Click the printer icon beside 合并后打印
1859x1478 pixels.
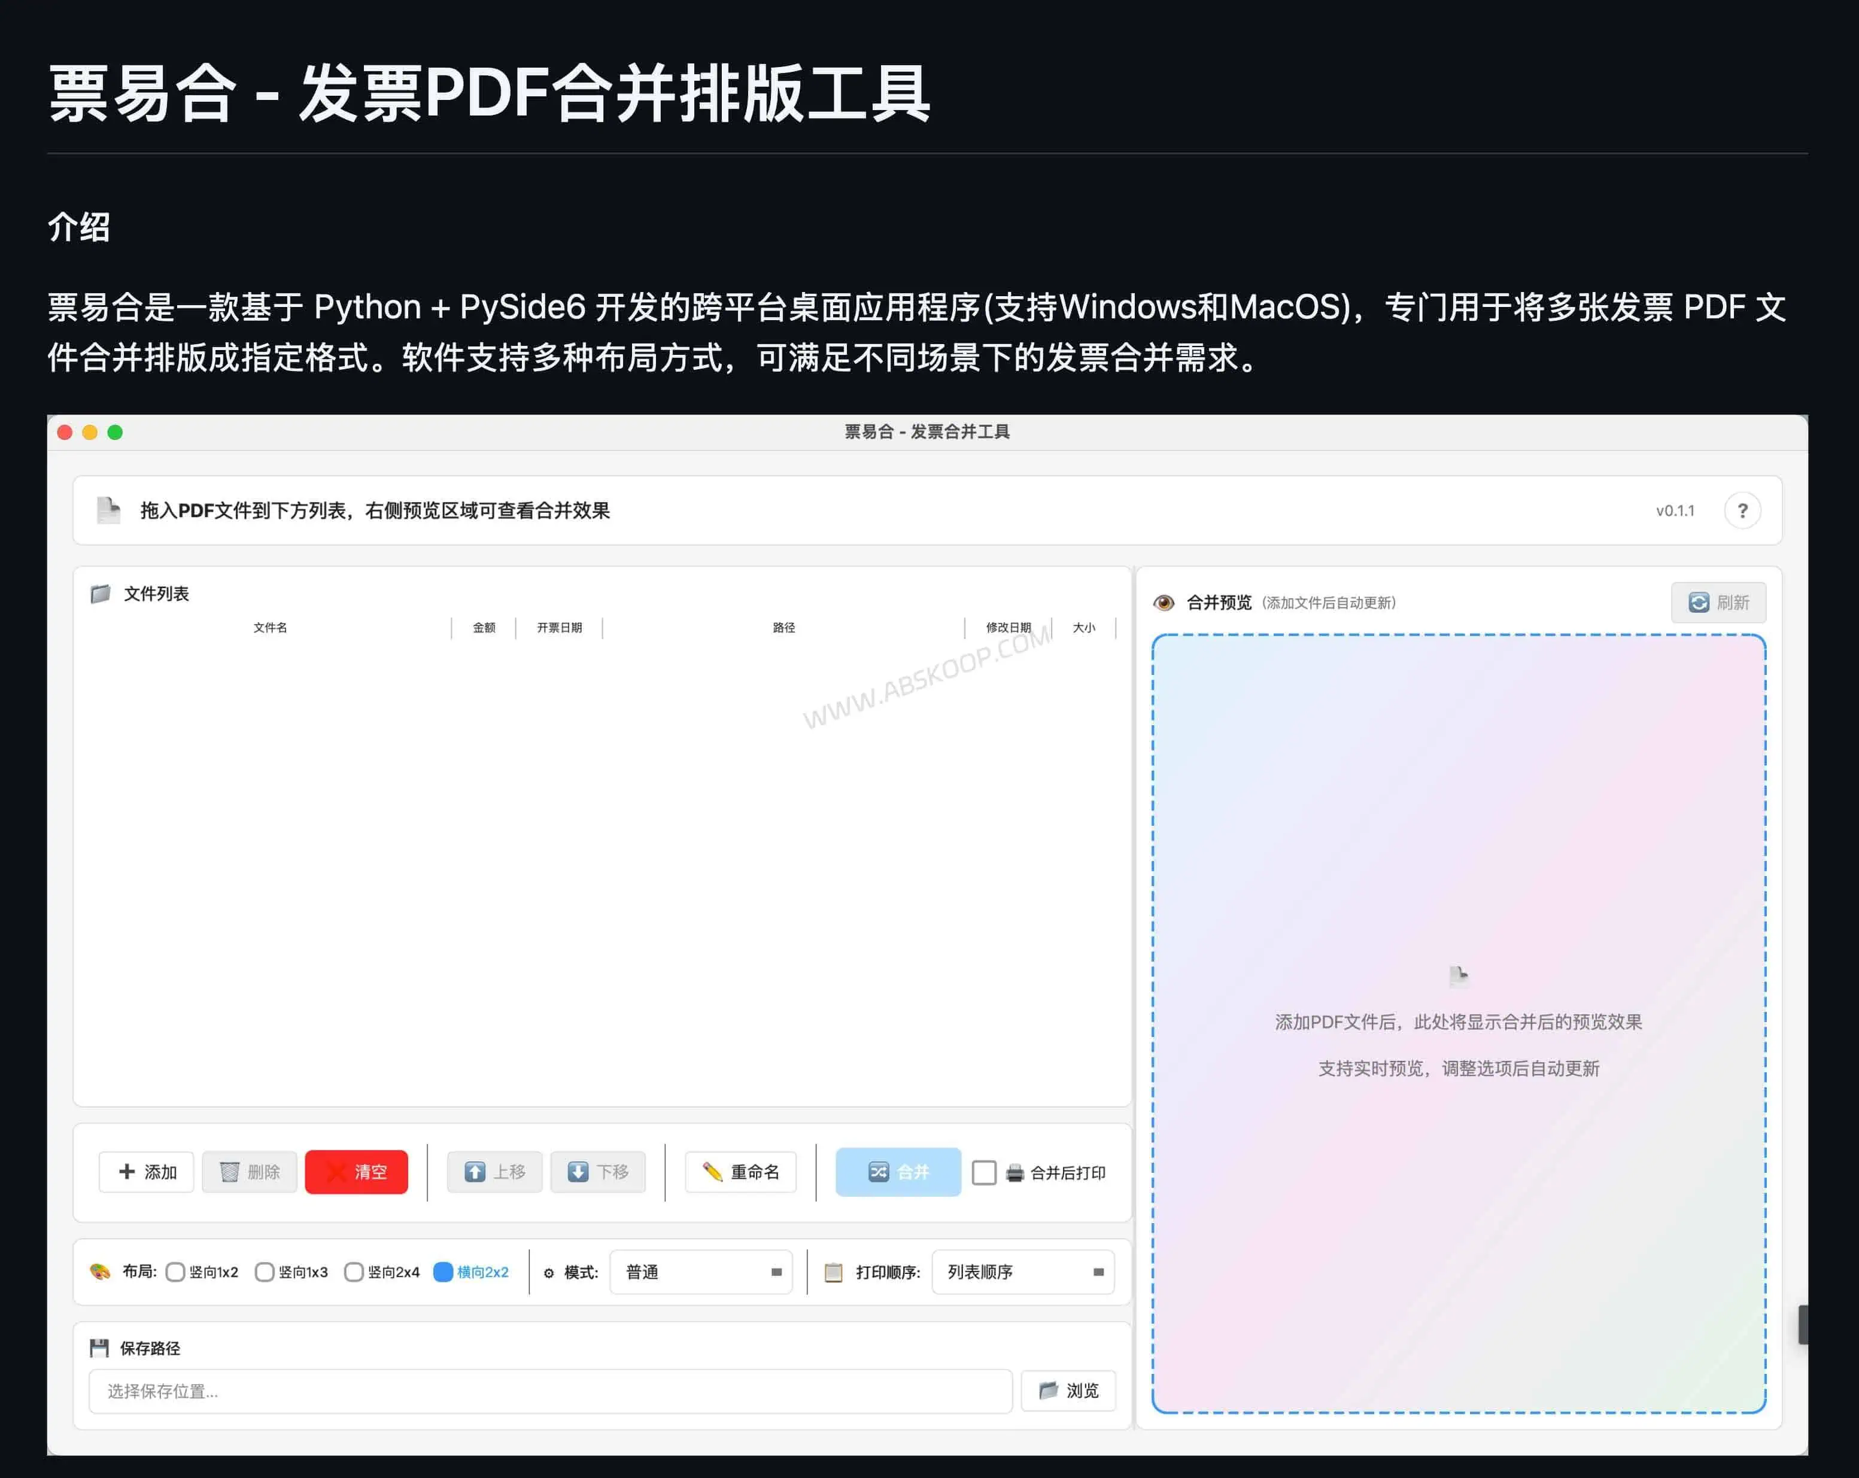pos(1015,1173)
